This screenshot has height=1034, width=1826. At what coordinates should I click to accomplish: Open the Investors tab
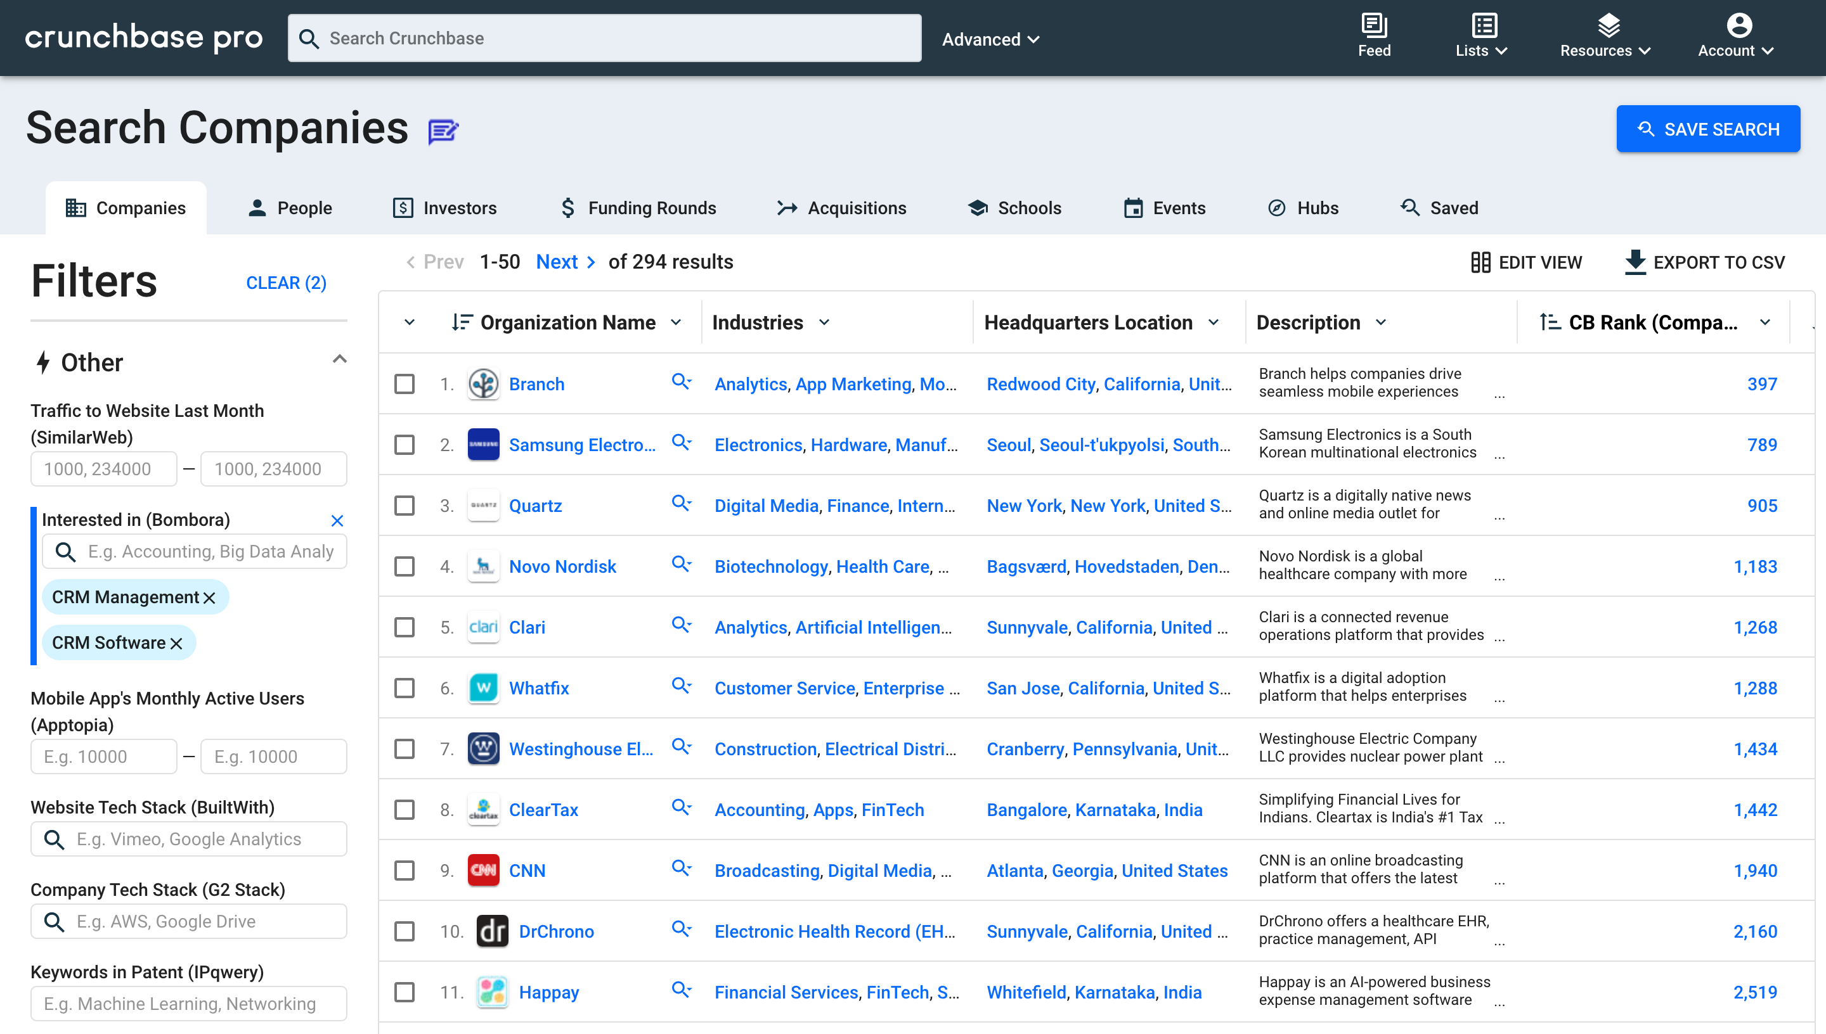445,207
